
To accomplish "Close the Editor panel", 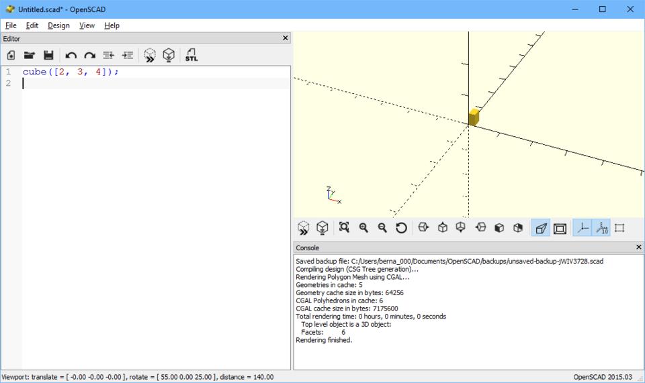I will click(285, 39).
